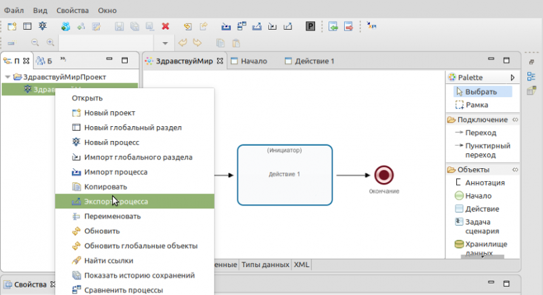543x295 pixels.
Task: Choose Импорт процесса in context menu
Action: click(134, 172)
